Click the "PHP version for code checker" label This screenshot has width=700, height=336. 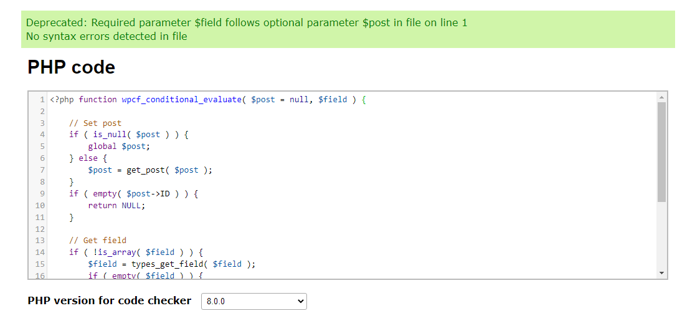click(110, 300)
